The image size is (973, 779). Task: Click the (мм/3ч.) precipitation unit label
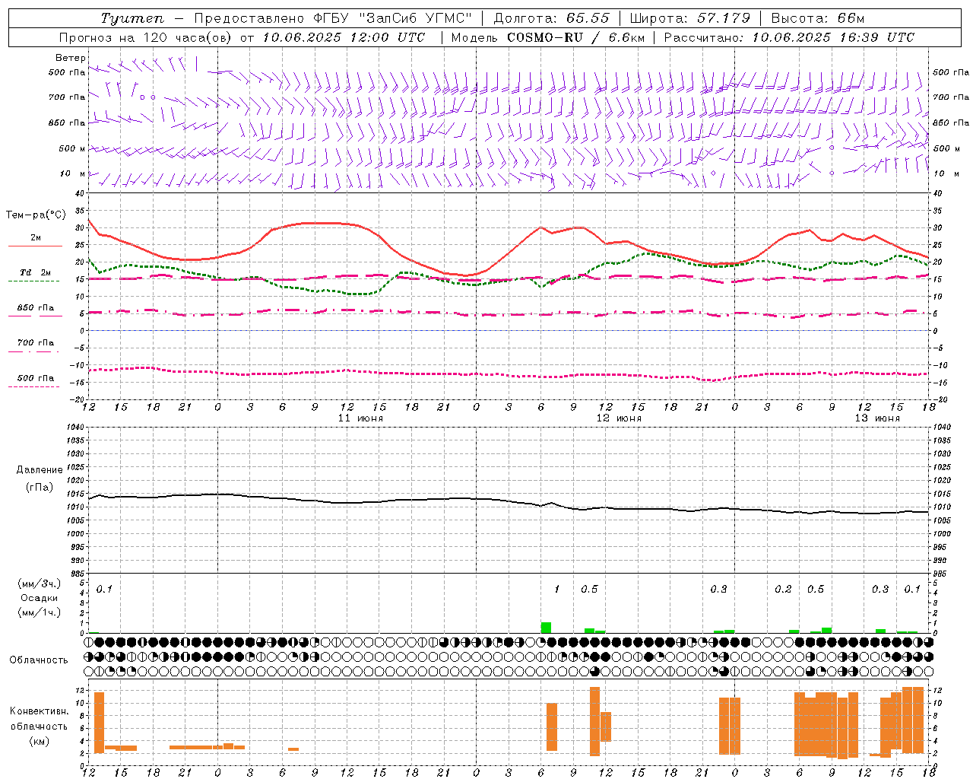tap(40, 583)
